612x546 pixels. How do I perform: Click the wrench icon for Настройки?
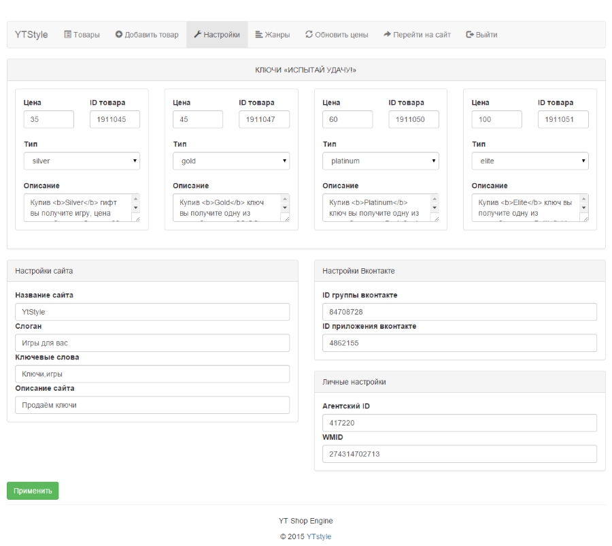[x=197, y=35]
